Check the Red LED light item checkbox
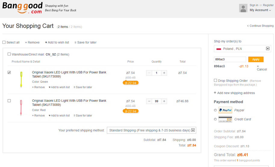Image resolution: width=275 pixels, height=167 pixels. tap(9, 101)
